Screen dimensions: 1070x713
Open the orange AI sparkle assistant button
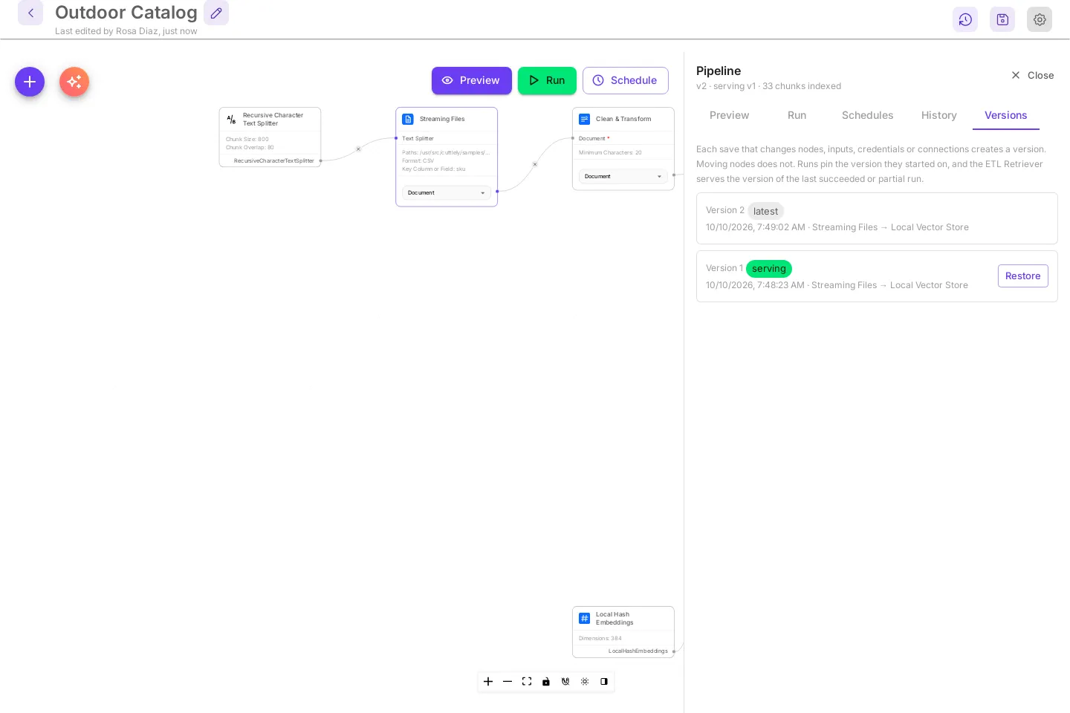pyautogui.click(x=74, y=82)
